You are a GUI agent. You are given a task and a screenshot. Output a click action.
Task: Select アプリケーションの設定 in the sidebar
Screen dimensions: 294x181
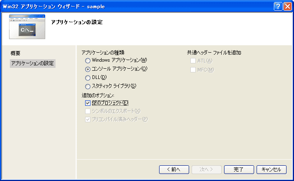tap(32, 63)
